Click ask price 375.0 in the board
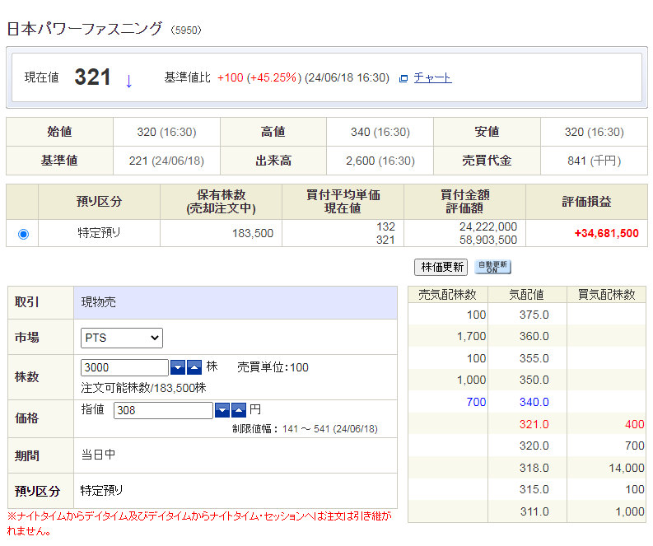The width and height of the screenshot is (653, 546). tap(534, 315)
